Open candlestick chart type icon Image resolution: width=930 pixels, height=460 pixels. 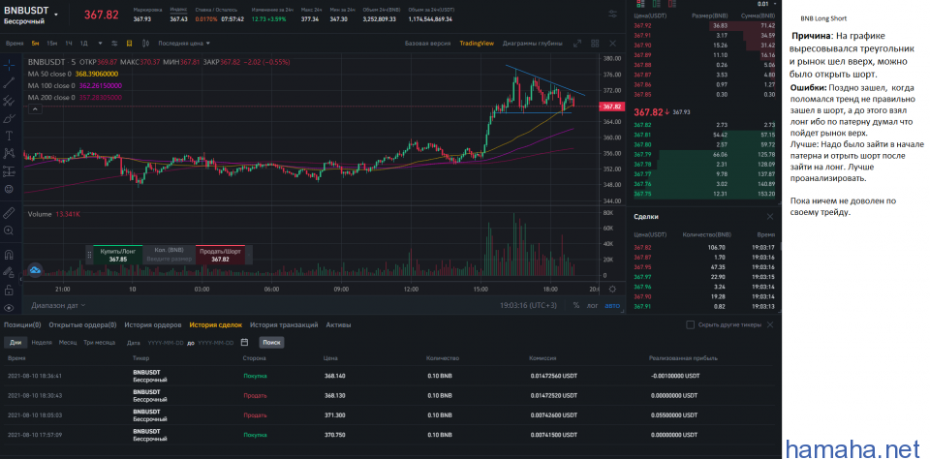pos(144,44)
